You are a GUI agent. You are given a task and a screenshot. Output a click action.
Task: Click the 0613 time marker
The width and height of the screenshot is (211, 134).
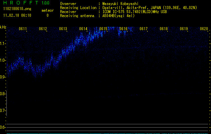point(63,29)
